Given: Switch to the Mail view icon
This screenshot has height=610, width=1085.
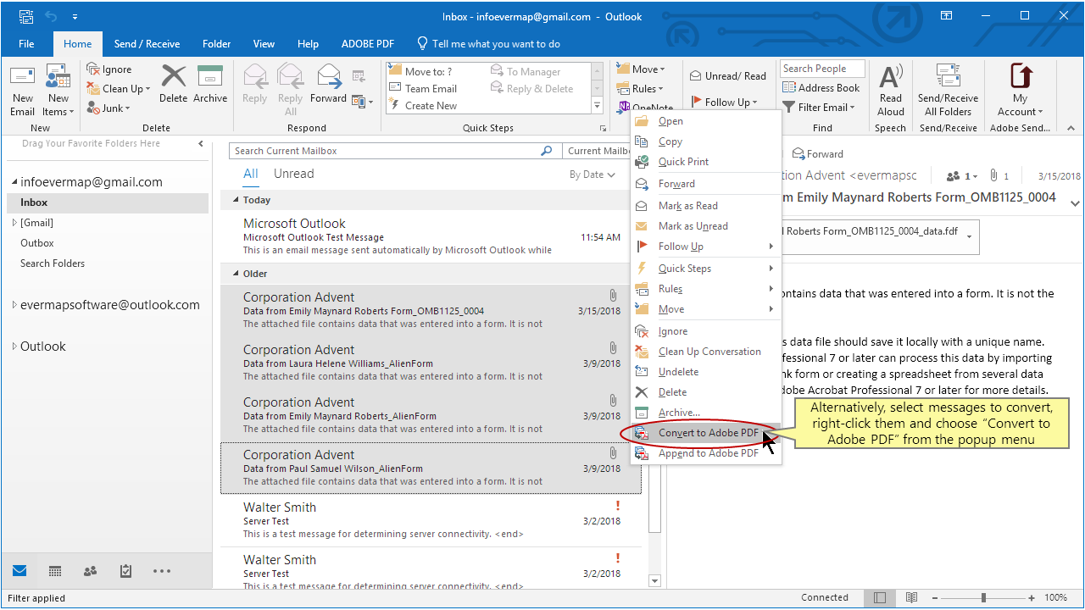Looking at the screenshot, I should pos(19,571).
